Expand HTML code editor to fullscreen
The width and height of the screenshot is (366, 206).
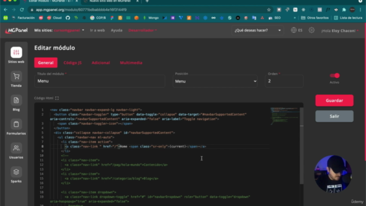click(x=57, y=98)
